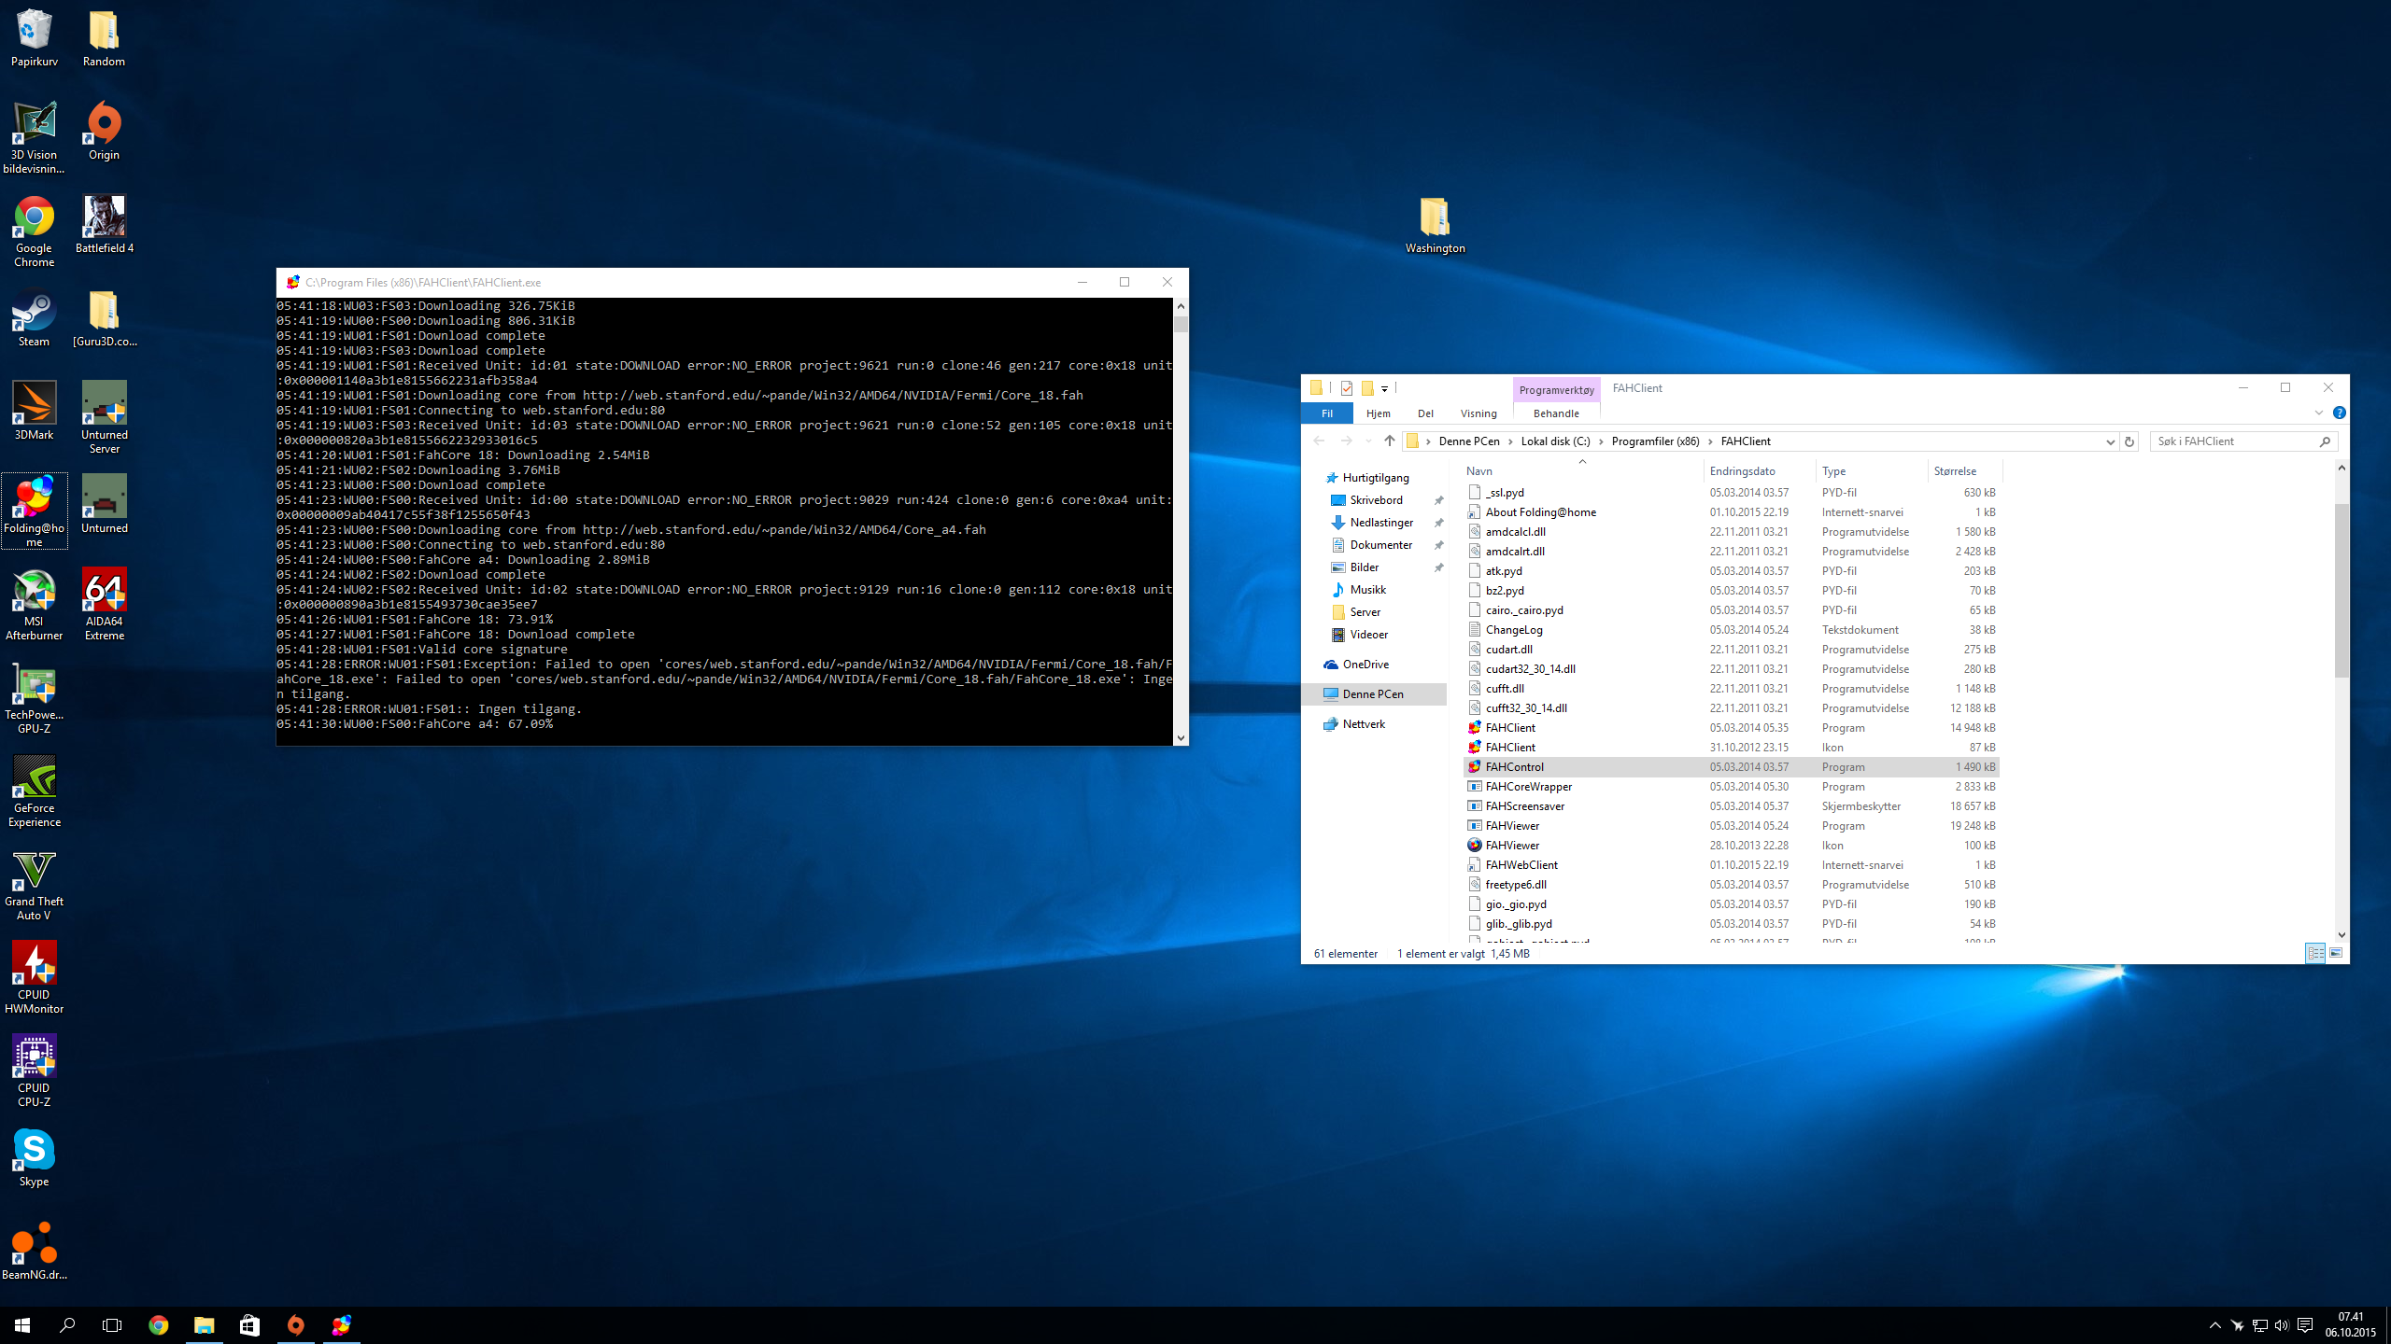
Task: Switch to the Visning ribbon tab
Action: (x=1478, y=413)
